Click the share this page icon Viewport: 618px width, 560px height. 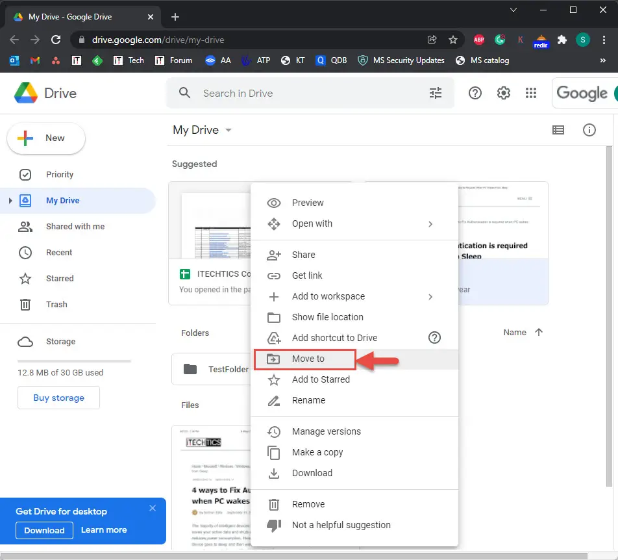pyautogui.click(x=432, y=40)
